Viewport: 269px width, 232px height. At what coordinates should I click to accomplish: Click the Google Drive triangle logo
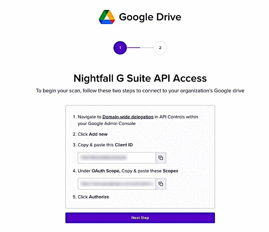[x=107, y=17]
